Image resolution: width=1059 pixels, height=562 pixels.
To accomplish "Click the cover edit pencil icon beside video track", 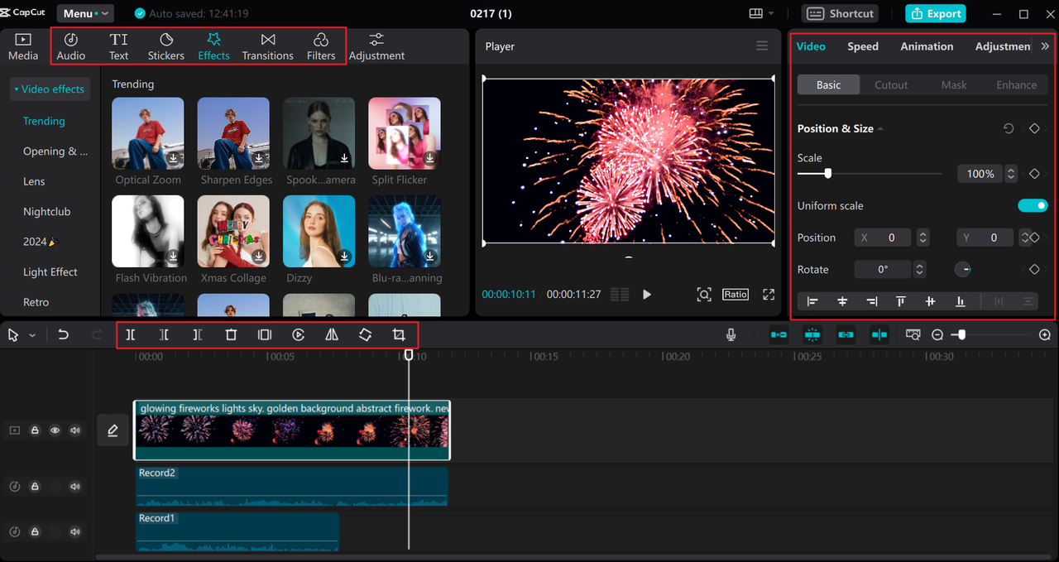I will coord(113,430).
